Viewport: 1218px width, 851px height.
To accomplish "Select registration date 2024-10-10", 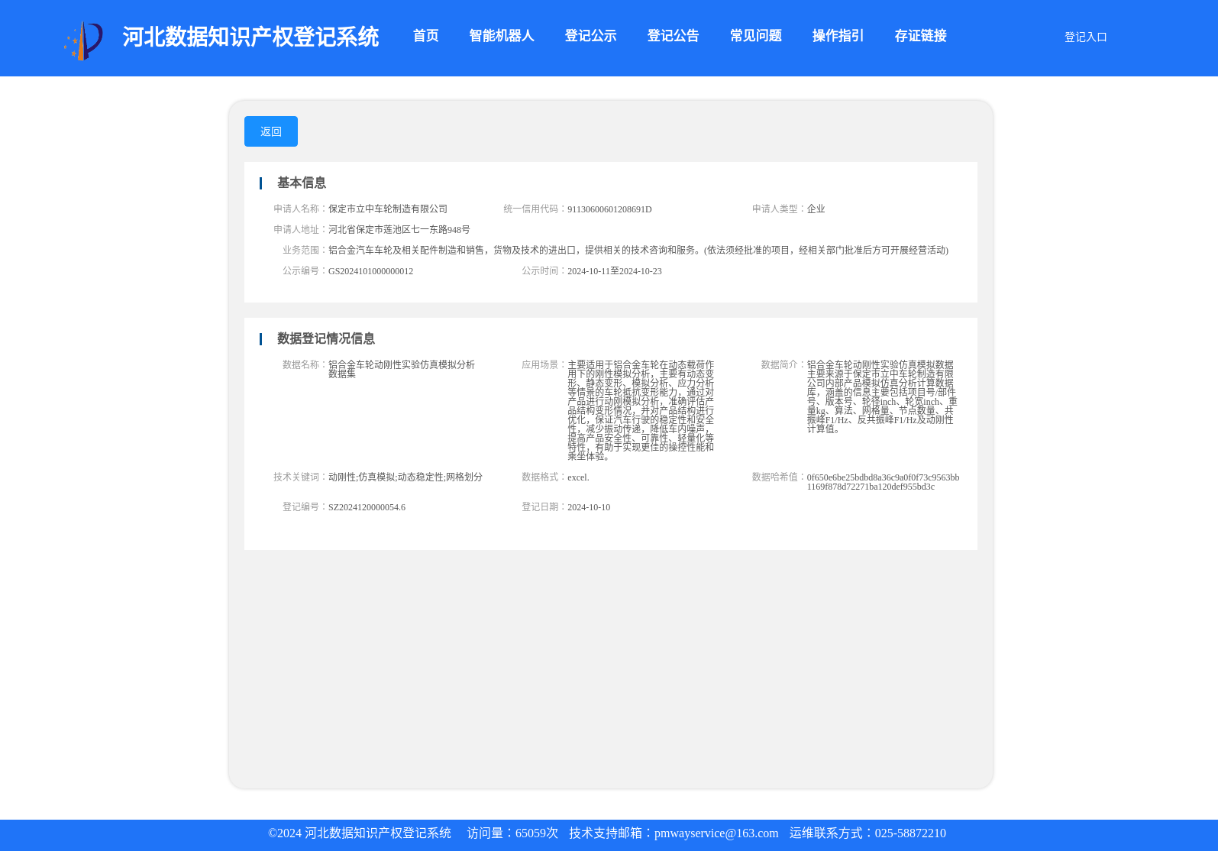I will coord(589,507).
